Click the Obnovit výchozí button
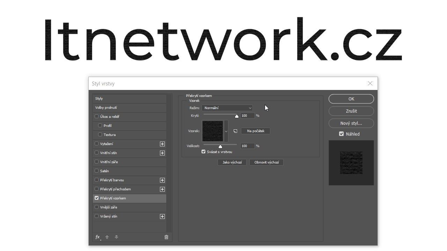447x251 pixels. [266, 162]
